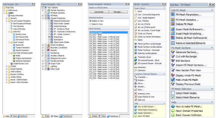The width and height of the screenshot is (216, 118).
Task: Select the Point insert tool
Action: 140,11
